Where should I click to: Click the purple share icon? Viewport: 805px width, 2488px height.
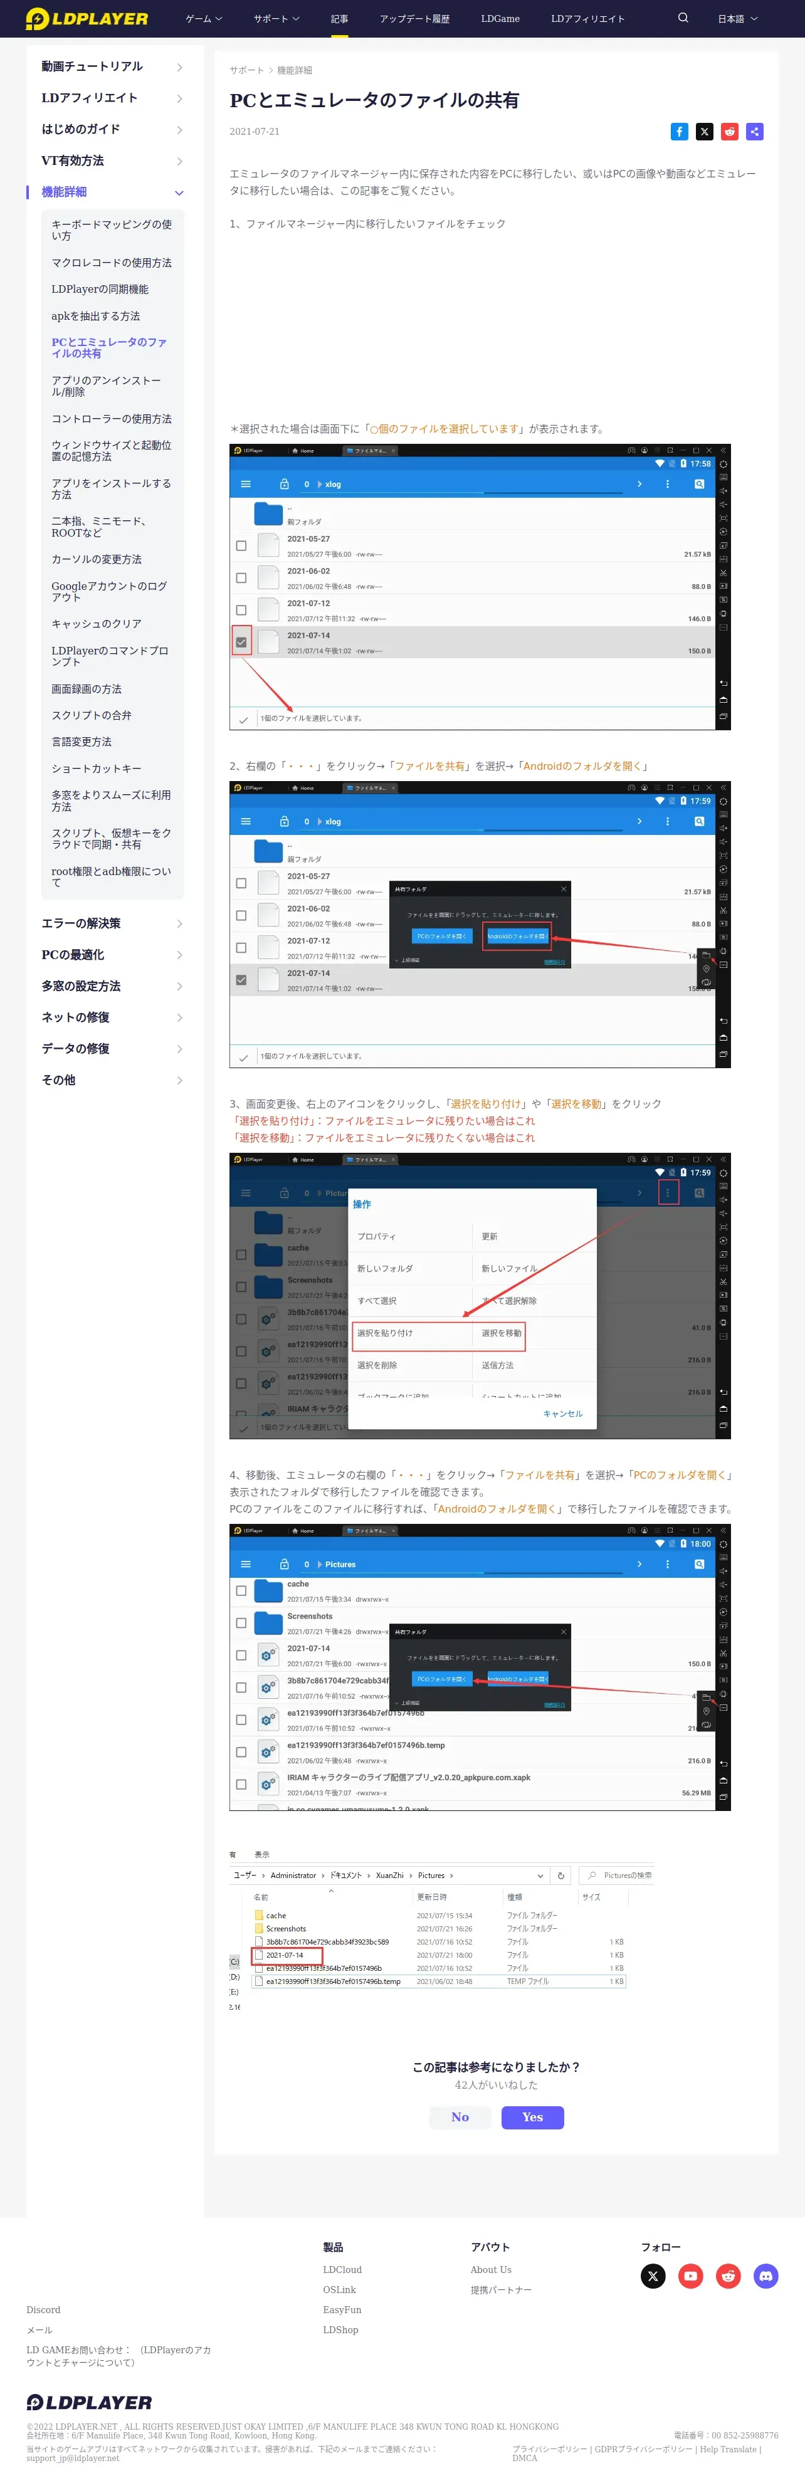(755, 132)
